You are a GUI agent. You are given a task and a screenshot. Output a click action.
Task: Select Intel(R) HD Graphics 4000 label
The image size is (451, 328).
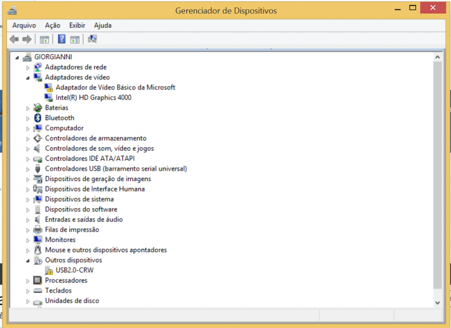pyautogui.click(x=93, y=97)
